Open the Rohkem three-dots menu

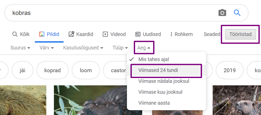point(181,34)
